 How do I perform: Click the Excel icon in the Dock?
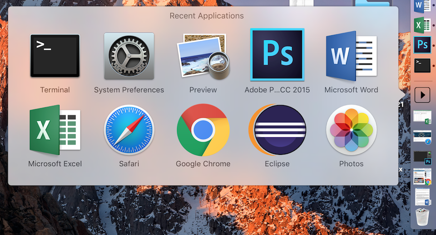[422, 25]
